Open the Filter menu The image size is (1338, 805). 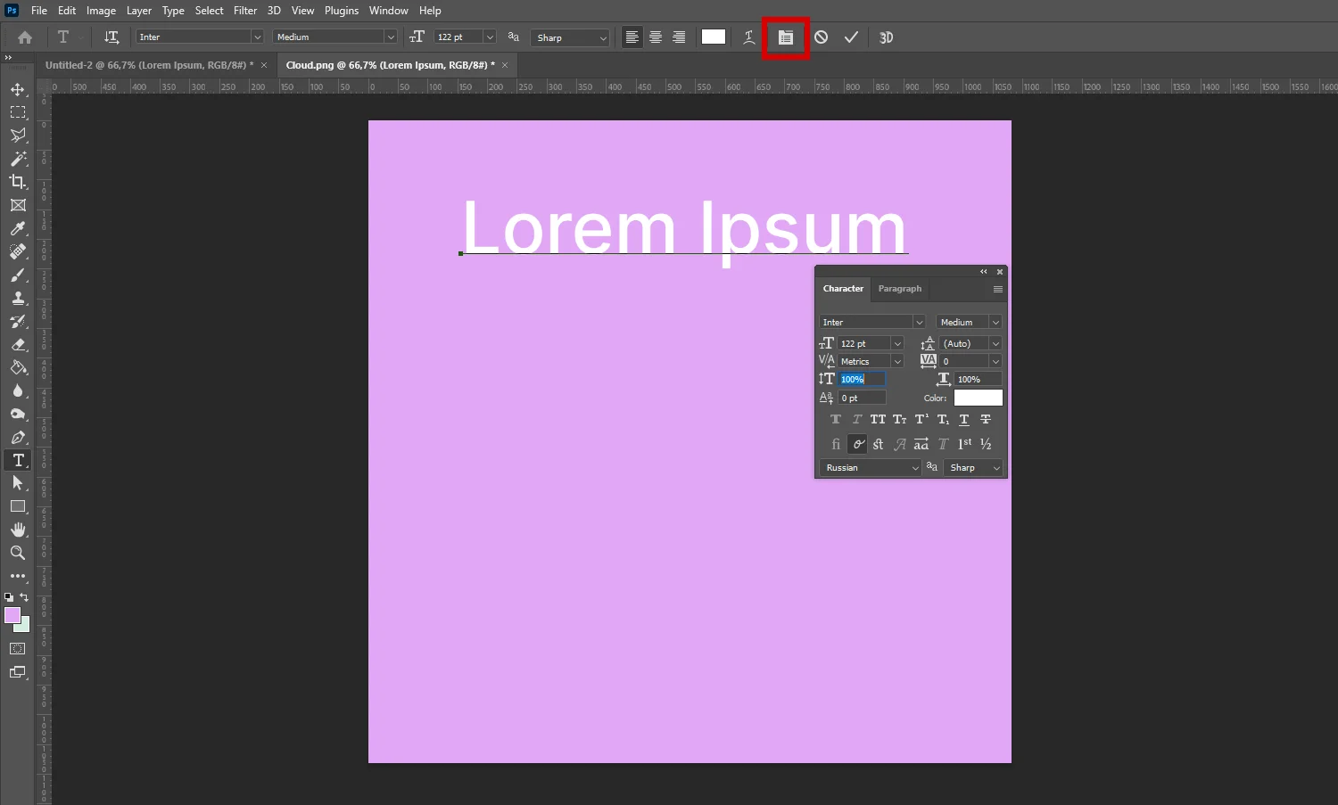(x=245, y=11)
